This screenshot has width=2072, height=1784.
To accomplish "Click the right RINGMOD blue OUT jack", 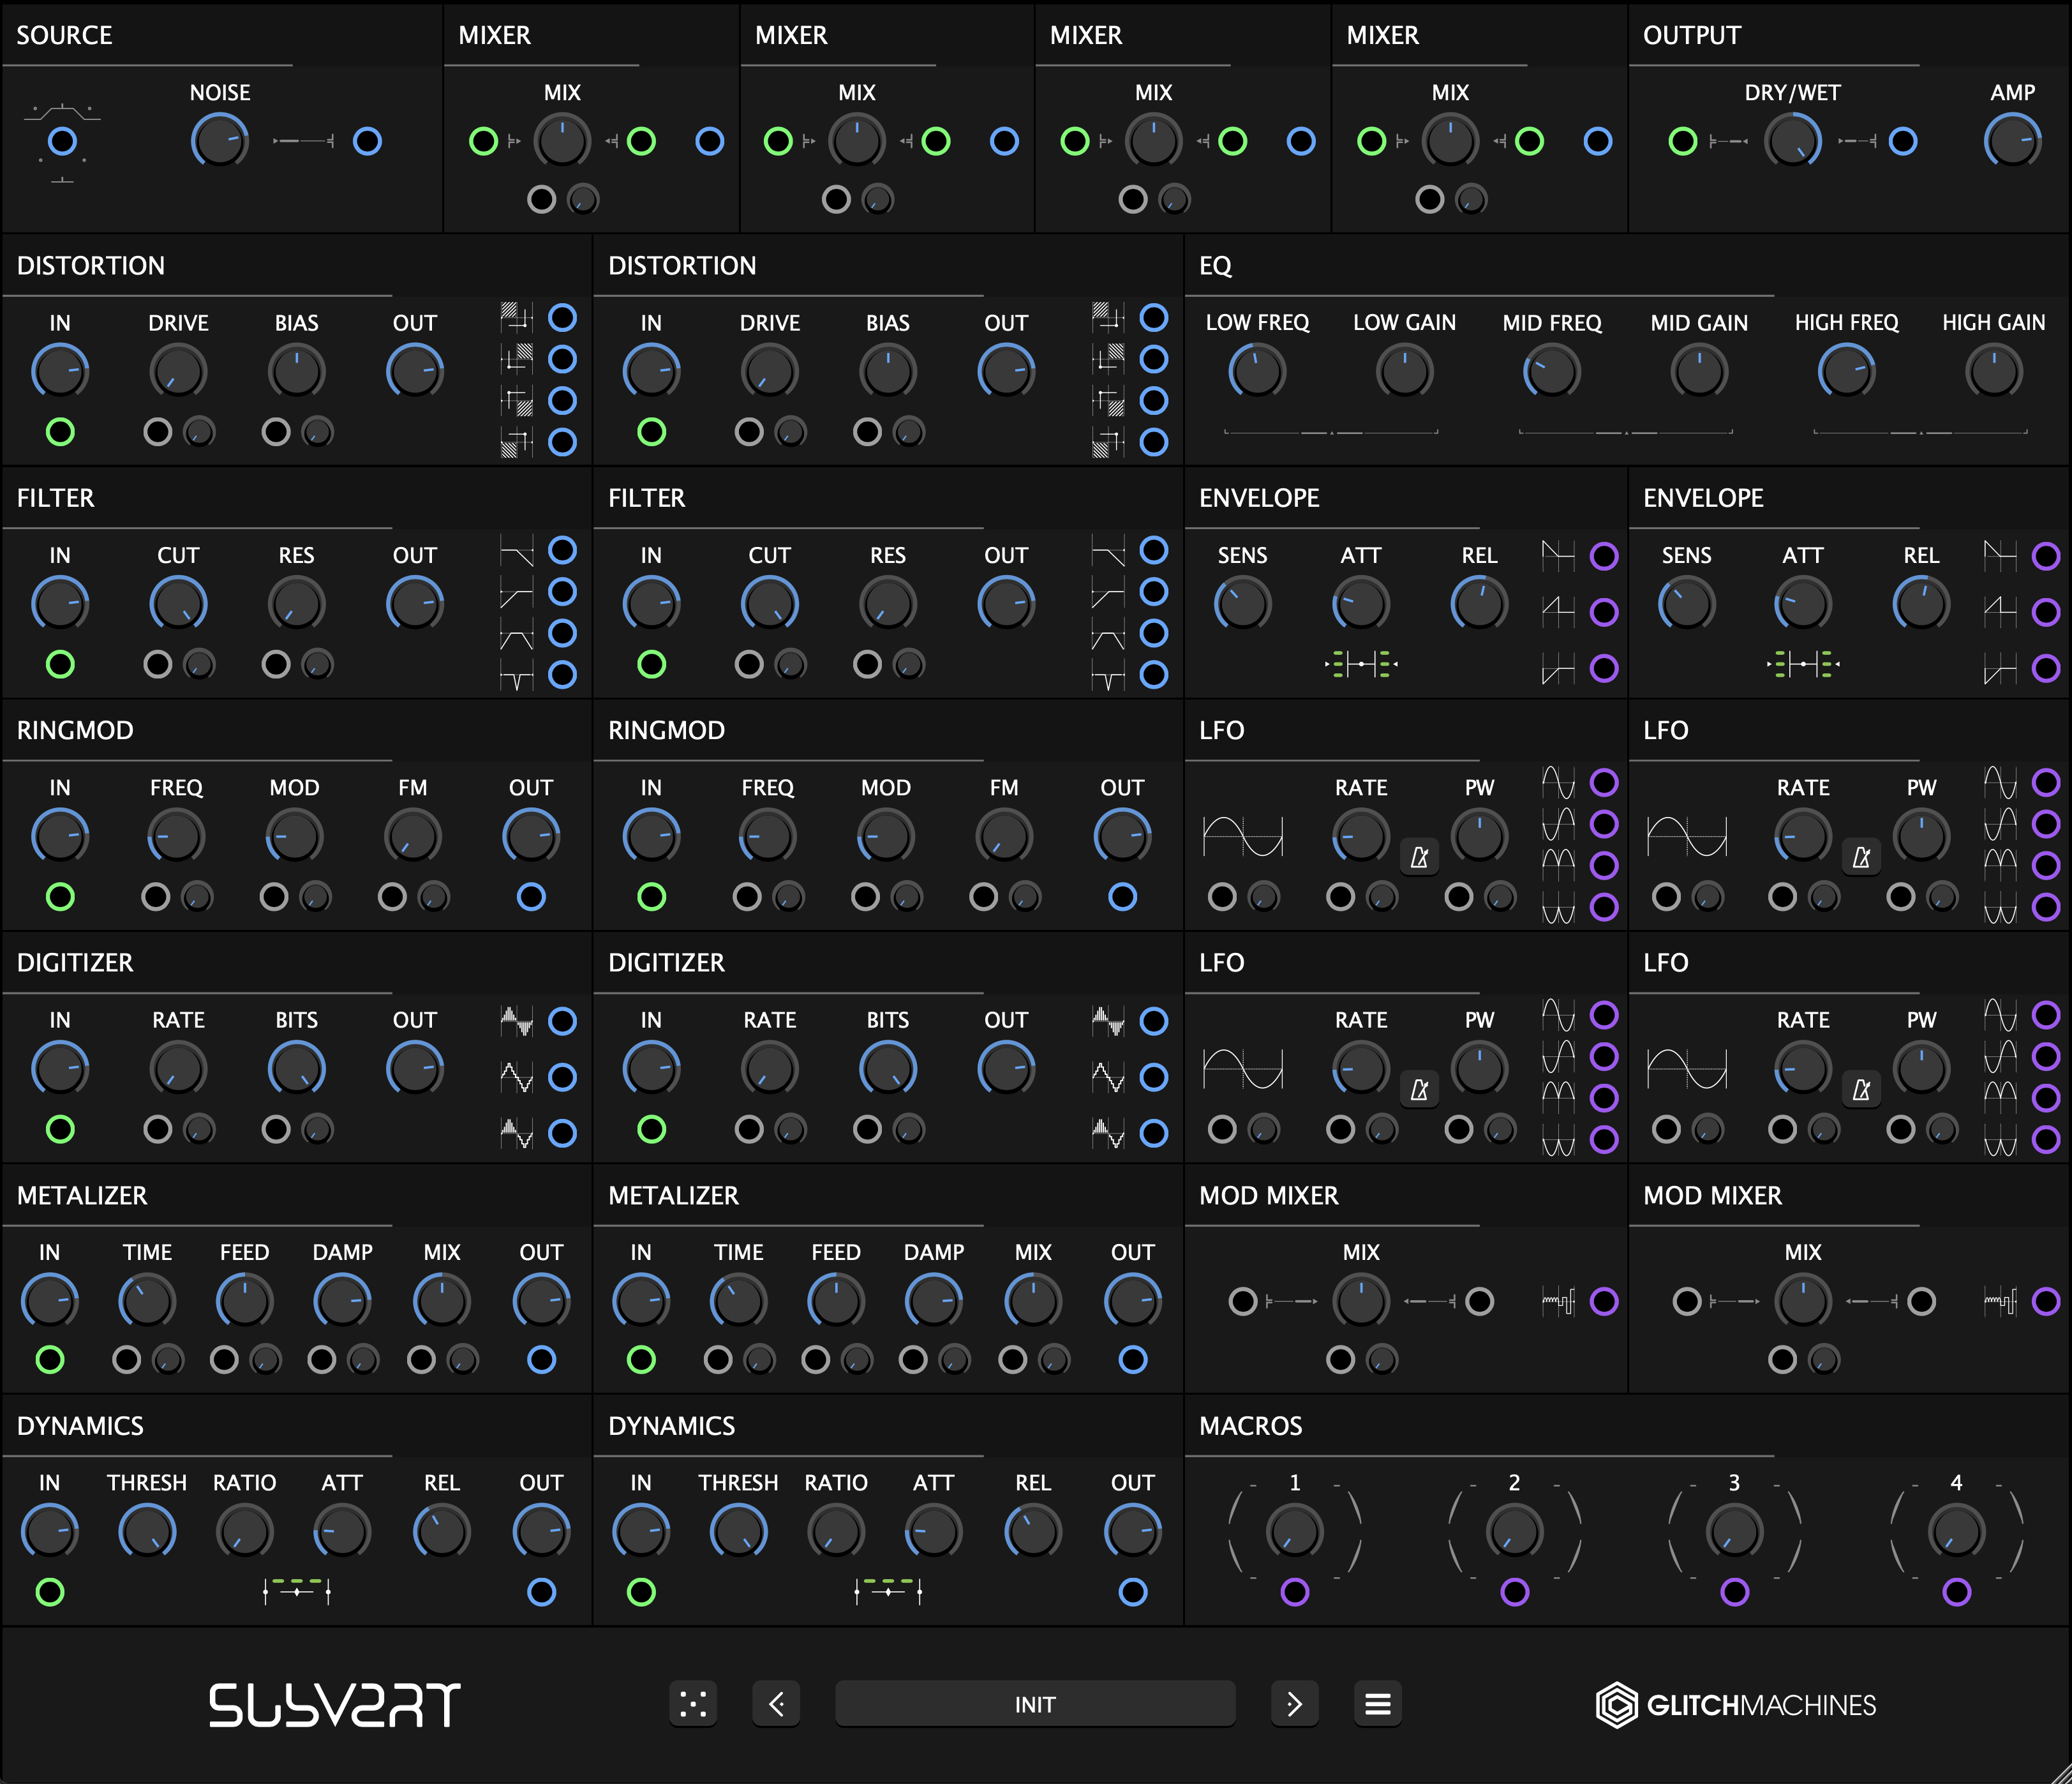I will 1122,897.
